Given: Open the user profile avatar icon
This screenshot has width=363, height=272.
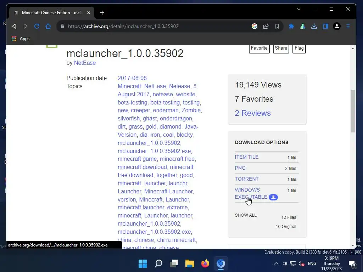Looking at the screenshot, I should [337, 26].
